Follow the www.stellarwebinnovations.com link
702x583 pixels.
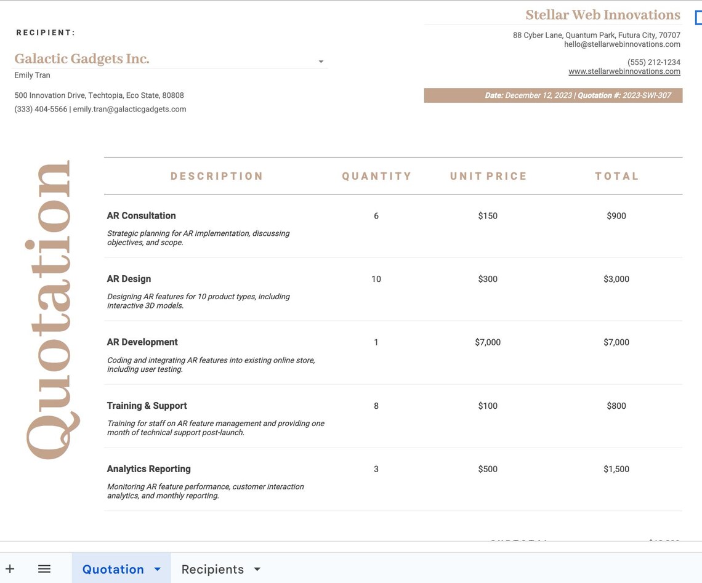[624, 71]
